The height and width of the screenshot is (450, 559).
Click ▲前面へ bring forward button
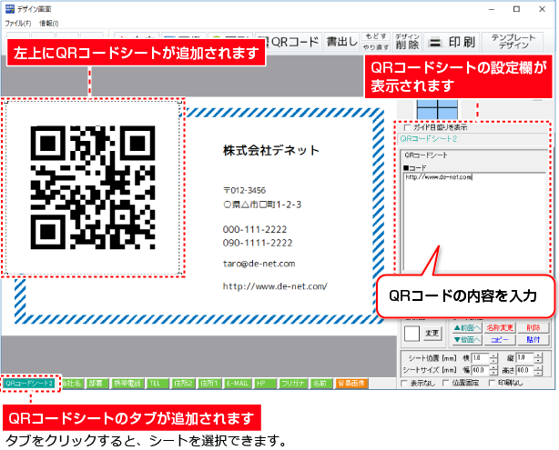pyautogui.click(x=467, y=327)
